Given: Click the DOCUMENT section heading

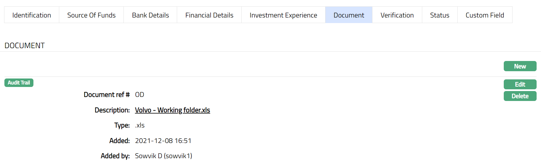Looking at the screenshot, I should point(25,46).
